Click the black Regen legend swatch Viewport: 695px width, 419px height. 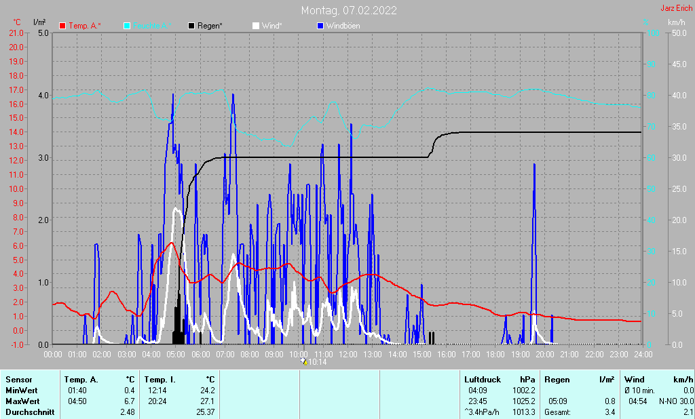pos(191,26)
